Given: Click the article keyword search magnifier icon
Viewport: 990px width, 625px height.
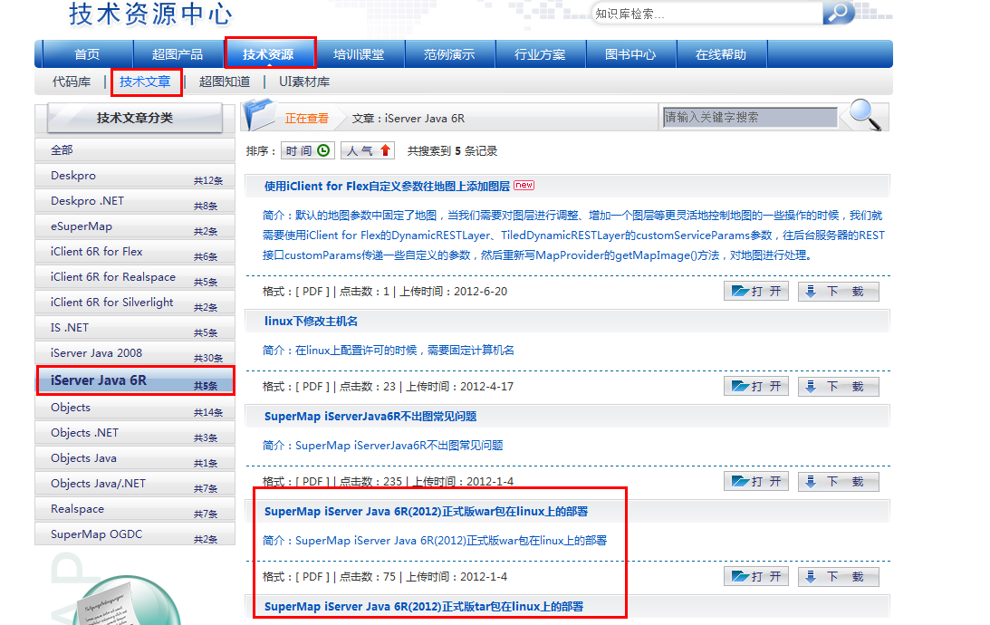Looking at the screenshot, I should click(865, 115).
